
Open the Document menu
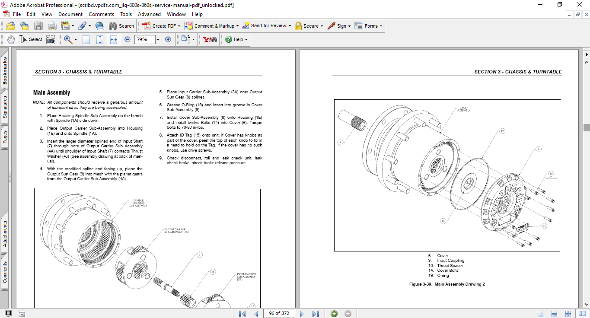(x=70, y=14)
